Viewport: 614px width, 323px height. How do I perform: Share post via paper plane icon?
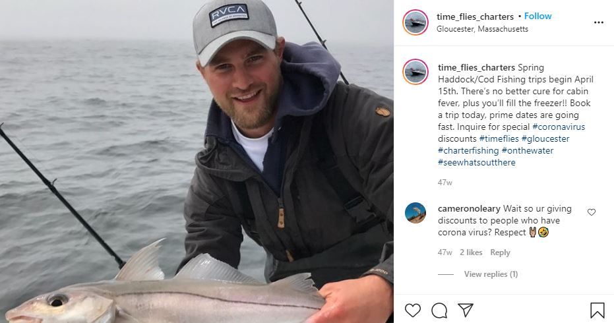pos(466,310)
